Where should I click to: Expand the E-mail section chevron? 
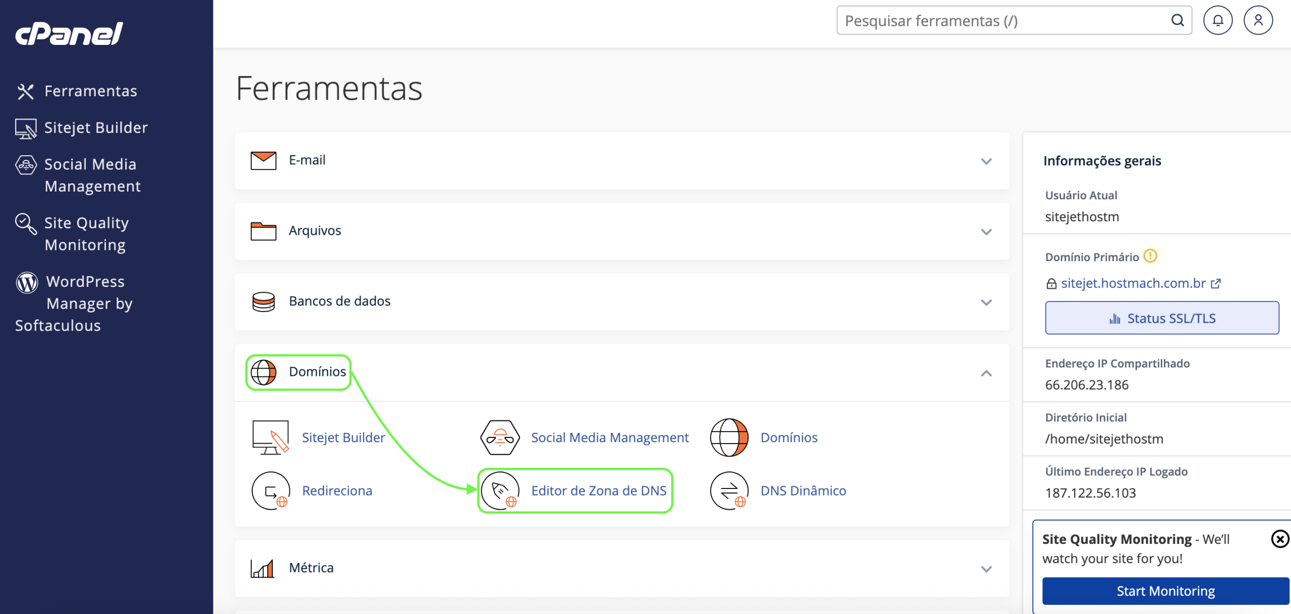tap(986, 161)
